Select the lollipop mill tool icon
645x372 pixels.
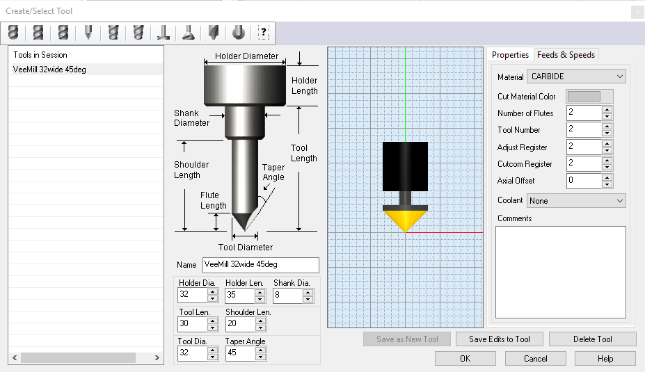239,33
